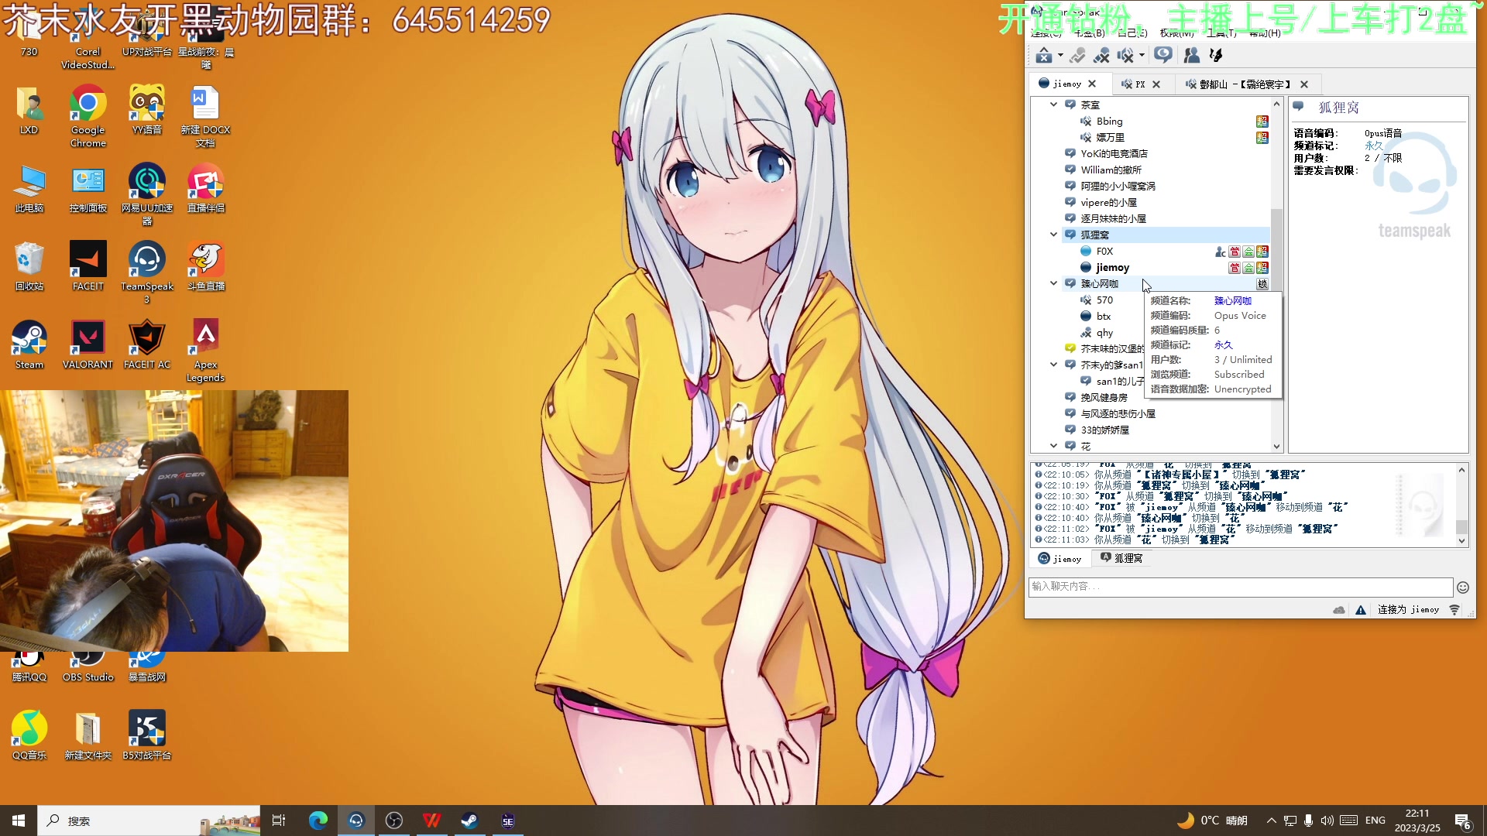Show hidden icons in the system tray

(1271, 821)
